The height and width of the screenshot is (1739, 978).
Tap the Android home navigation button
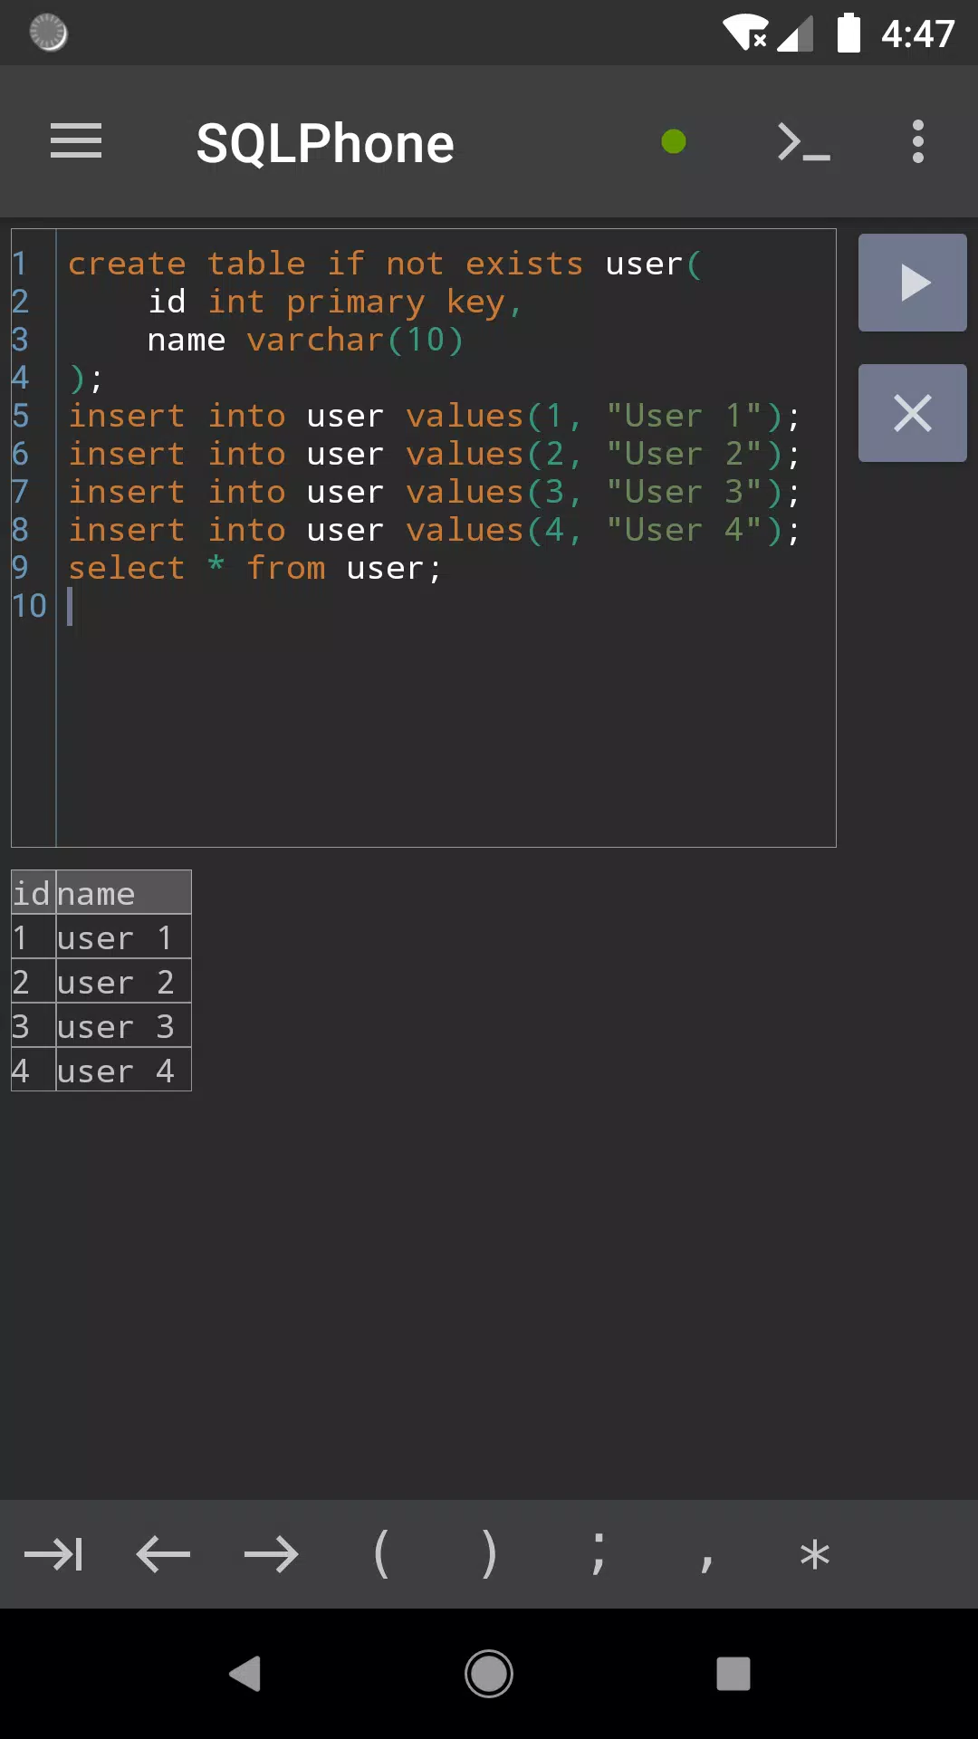click(489, 1674)
